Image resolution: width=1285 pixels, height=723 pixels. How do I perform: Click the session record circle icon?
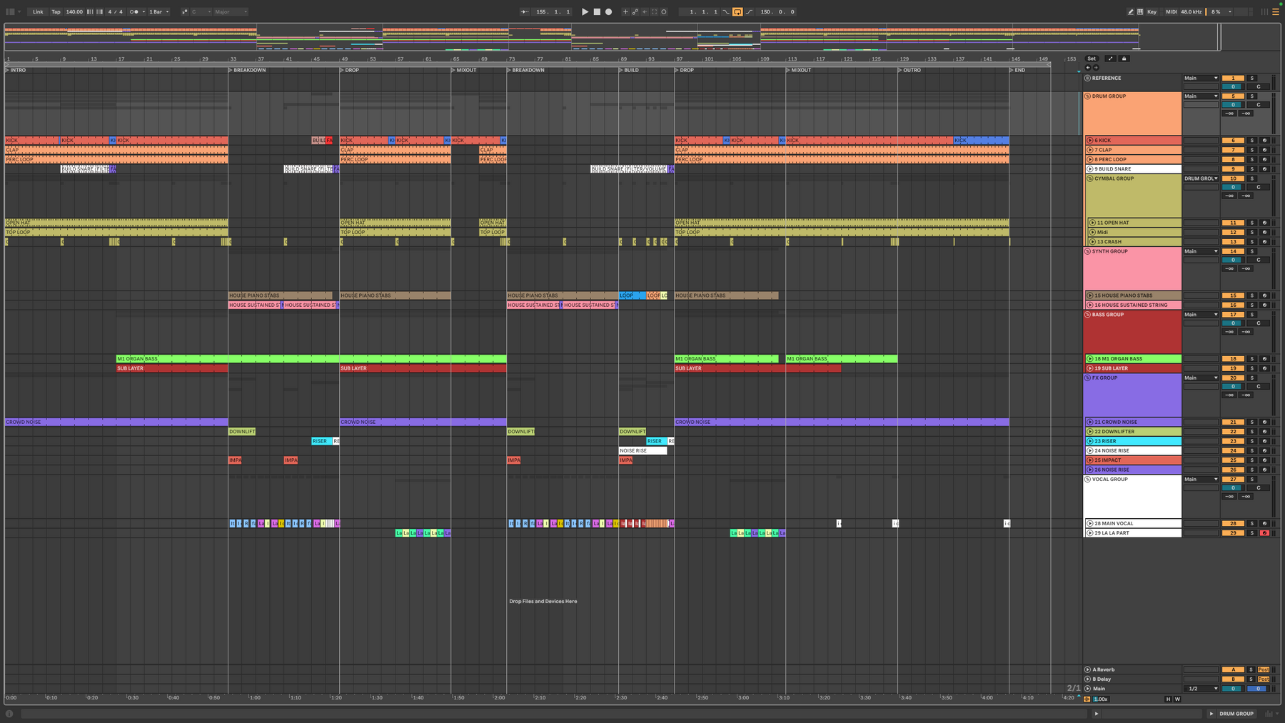tap(664, 11)
